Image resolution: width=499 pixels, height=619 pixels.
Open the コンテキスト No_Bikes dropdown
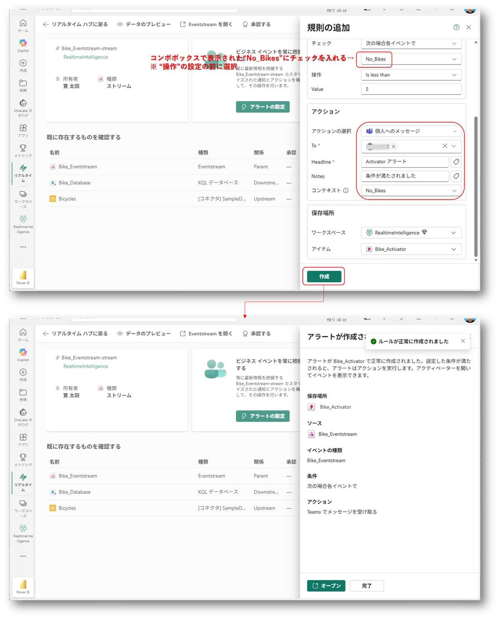click(411, 190)
